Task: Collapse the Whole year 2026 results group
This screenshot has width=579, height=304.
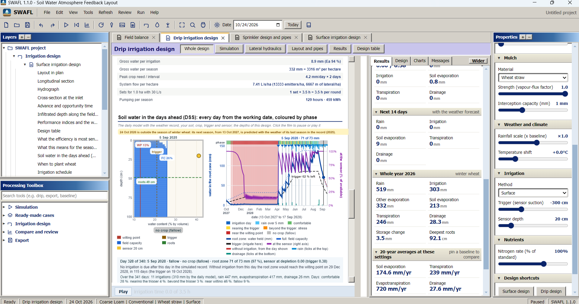Action: [376, 174]
